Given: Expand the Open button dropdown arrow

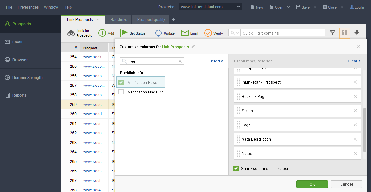Looking at the screenshot, I should [289, 7].
